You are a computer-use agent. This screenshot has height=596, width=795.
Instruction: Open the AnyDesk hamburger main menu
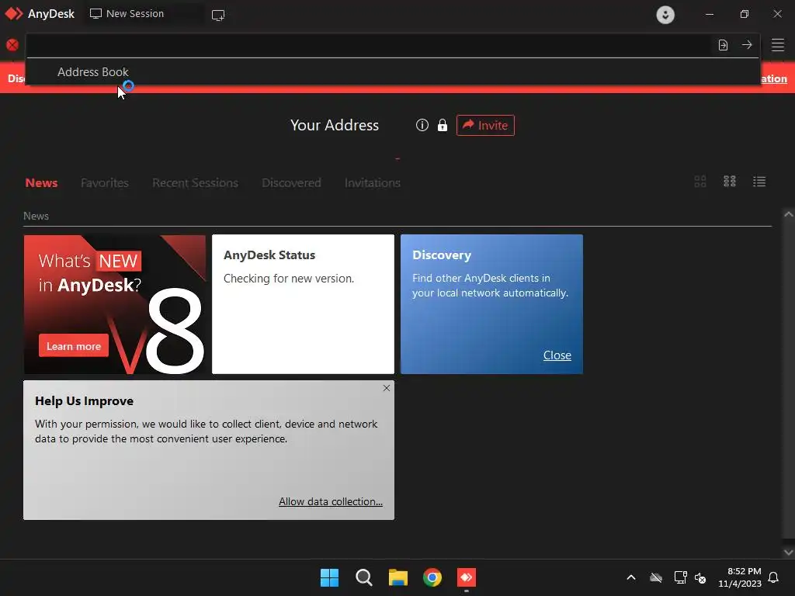click(x=778, y=44)
